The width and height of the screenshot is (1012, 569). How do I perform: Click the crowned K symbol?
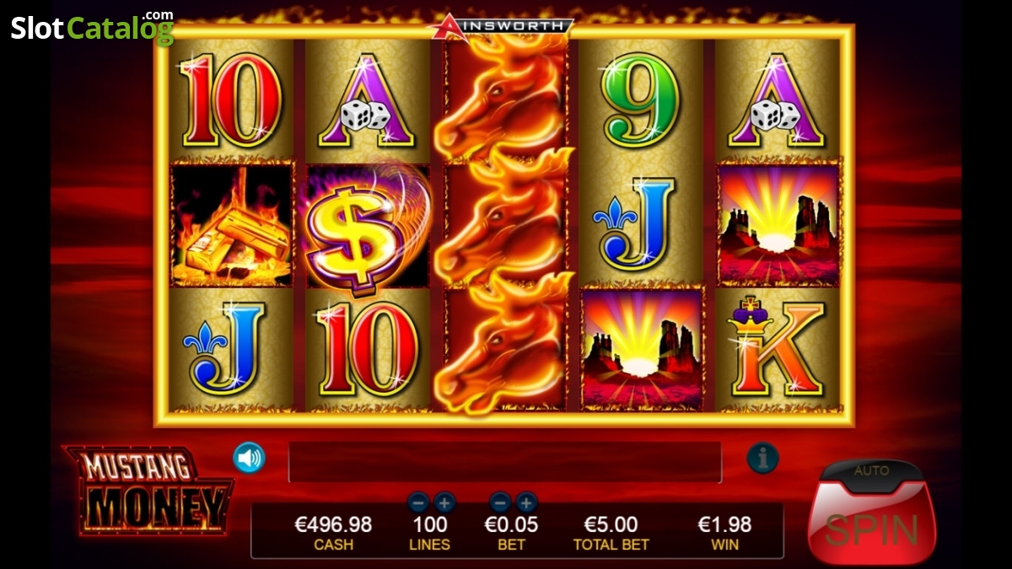(x=777, y=349)
